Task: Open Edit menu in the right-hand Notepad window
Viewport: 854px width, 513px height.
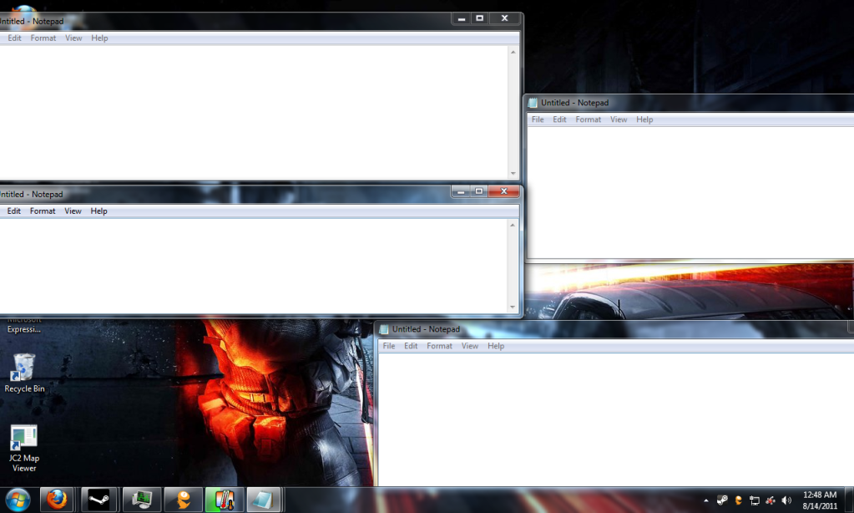Action: [x=559, y=119]
